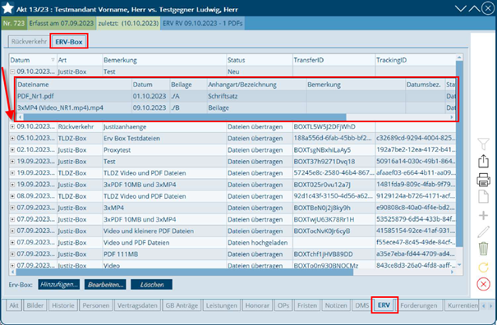Screen dimensions: 497x325
Task: Open the OPs bottom tab
Action: pyautogui.click(x=283, y=305)
